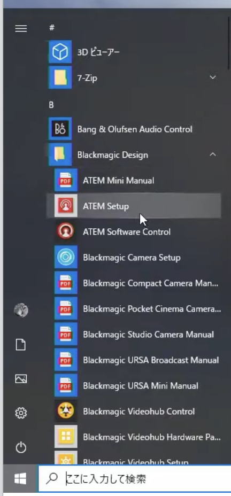This screenshot has height=496, width=231.
Task: Open Blackmagic URSA Broadcast Manual PDF icon
Action: (x=66, y=360)
